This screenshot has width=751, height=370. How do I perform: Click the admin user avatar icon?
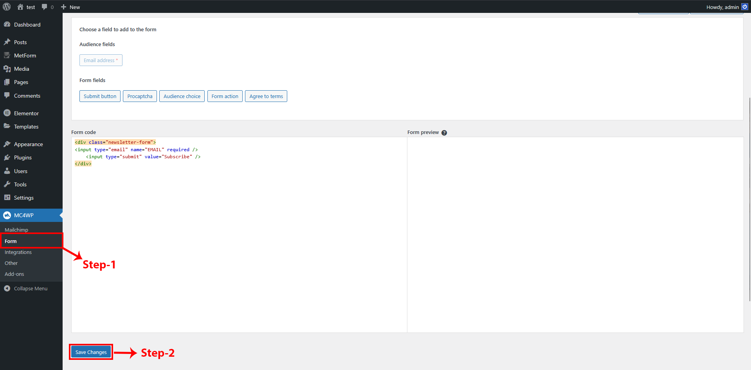(745, 7)
